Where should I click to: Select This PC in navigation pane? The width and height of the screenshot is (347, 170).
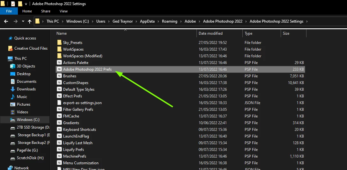click(20, 59)
